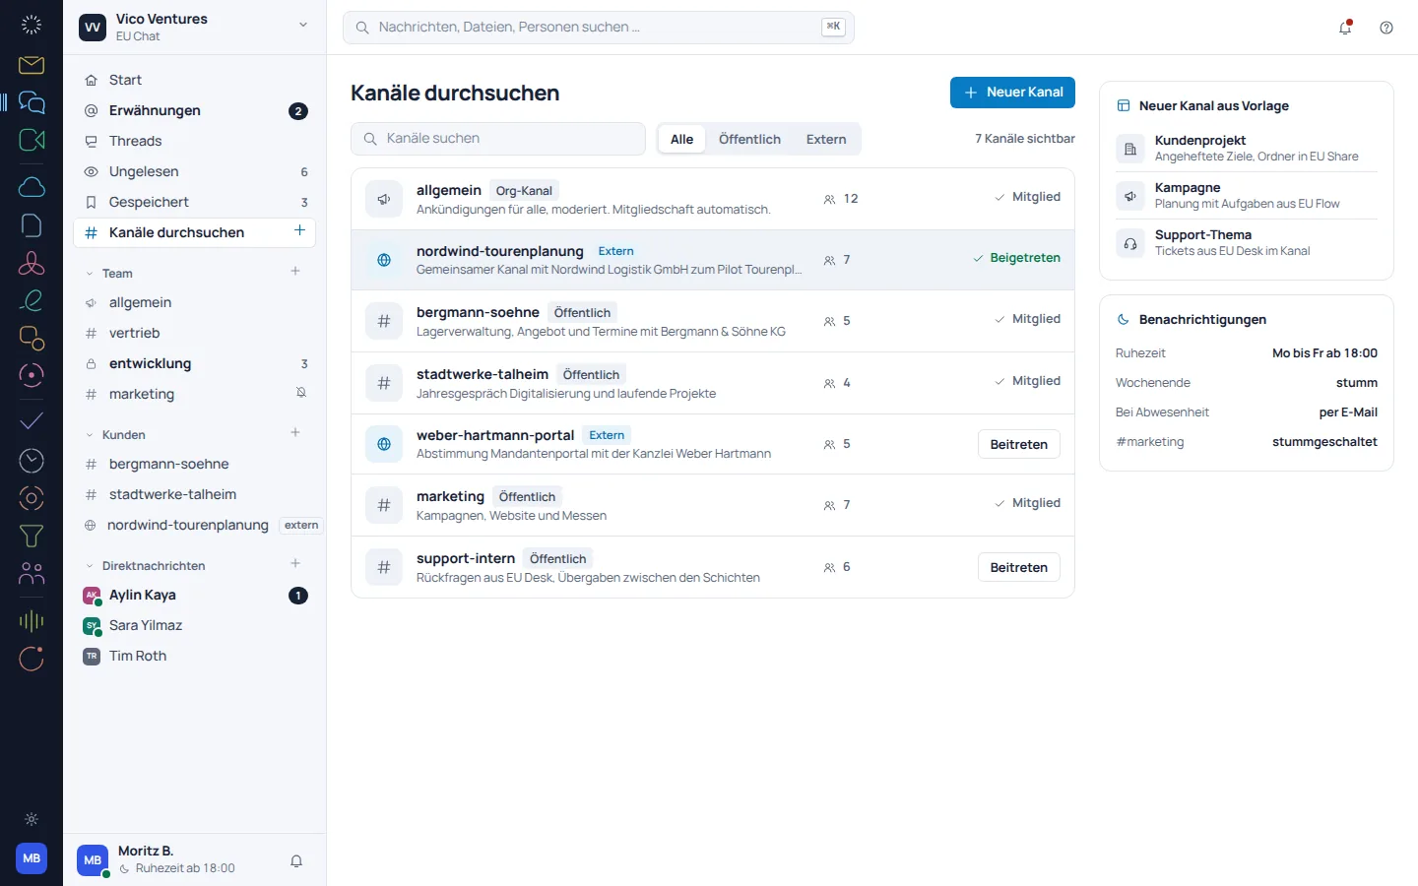Unmute the marketing channel muted bell

tap(301, 393)
